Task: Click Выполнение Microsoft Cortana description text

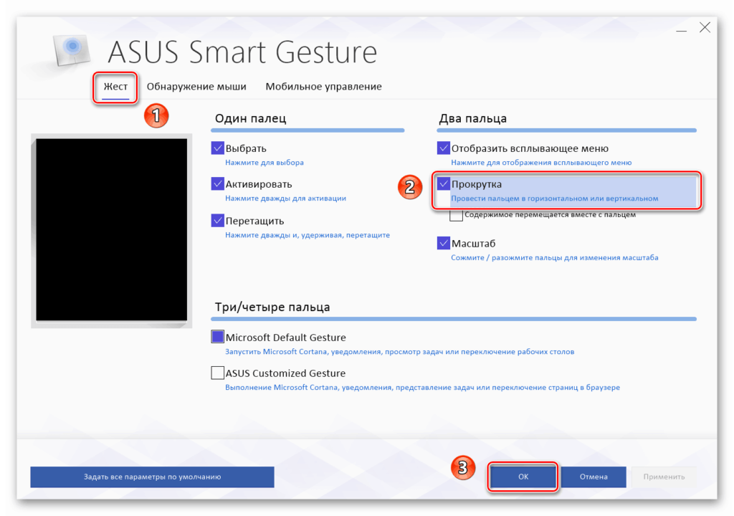Action: 422,387
